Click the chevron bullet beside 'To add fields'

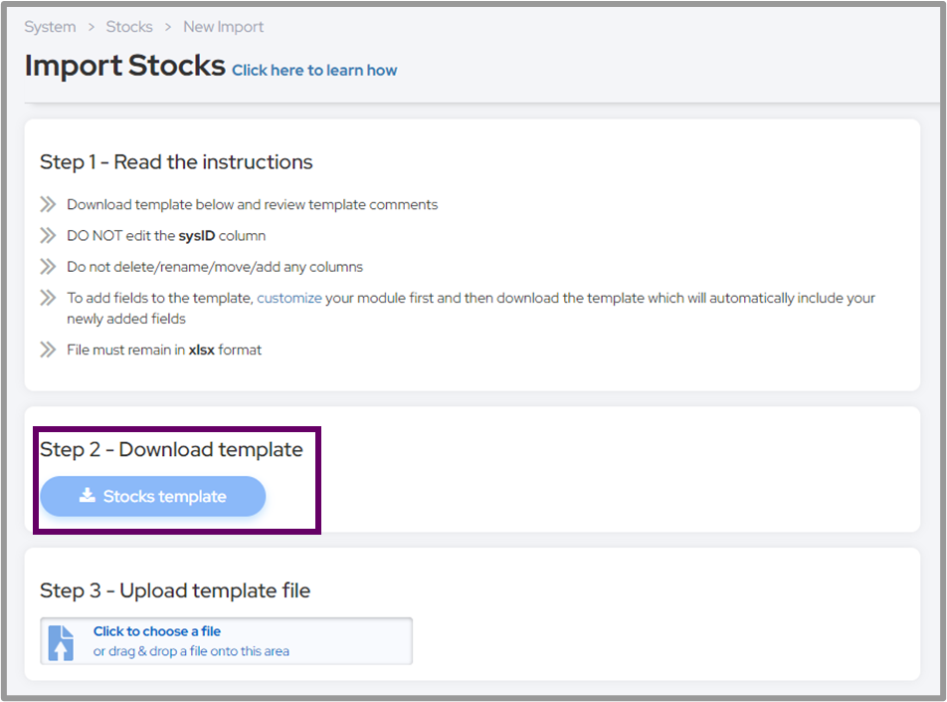(48, 298)
